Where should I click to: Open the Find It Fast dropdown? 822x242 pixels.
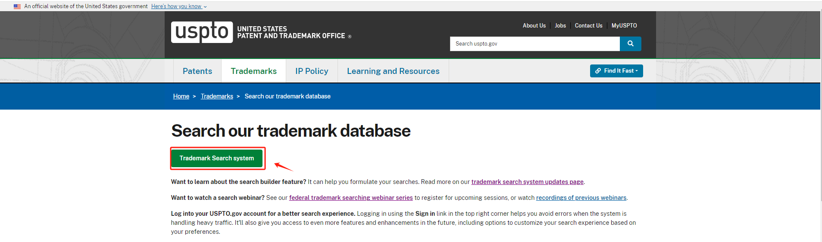coord(616,71)
